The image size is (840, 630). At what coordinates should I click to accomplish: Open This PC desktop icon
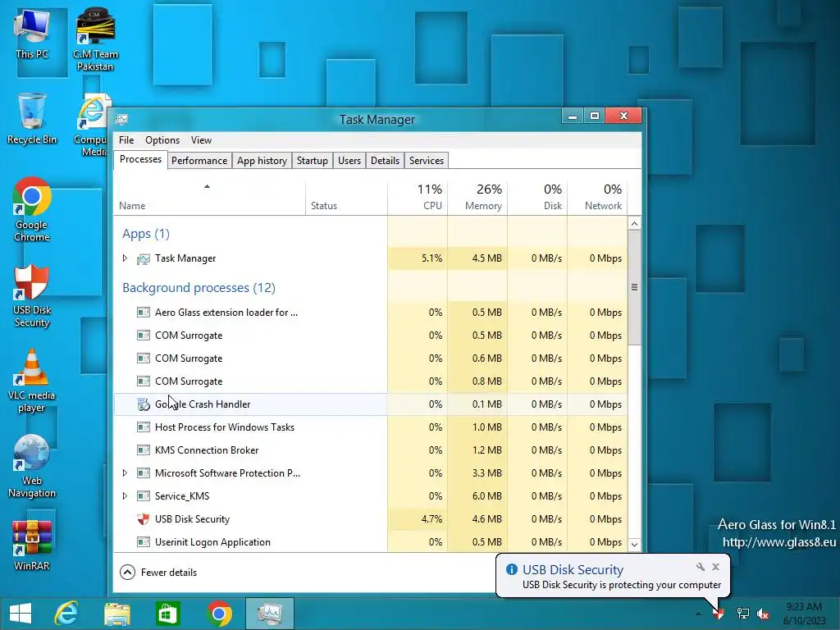click(32, 34)
